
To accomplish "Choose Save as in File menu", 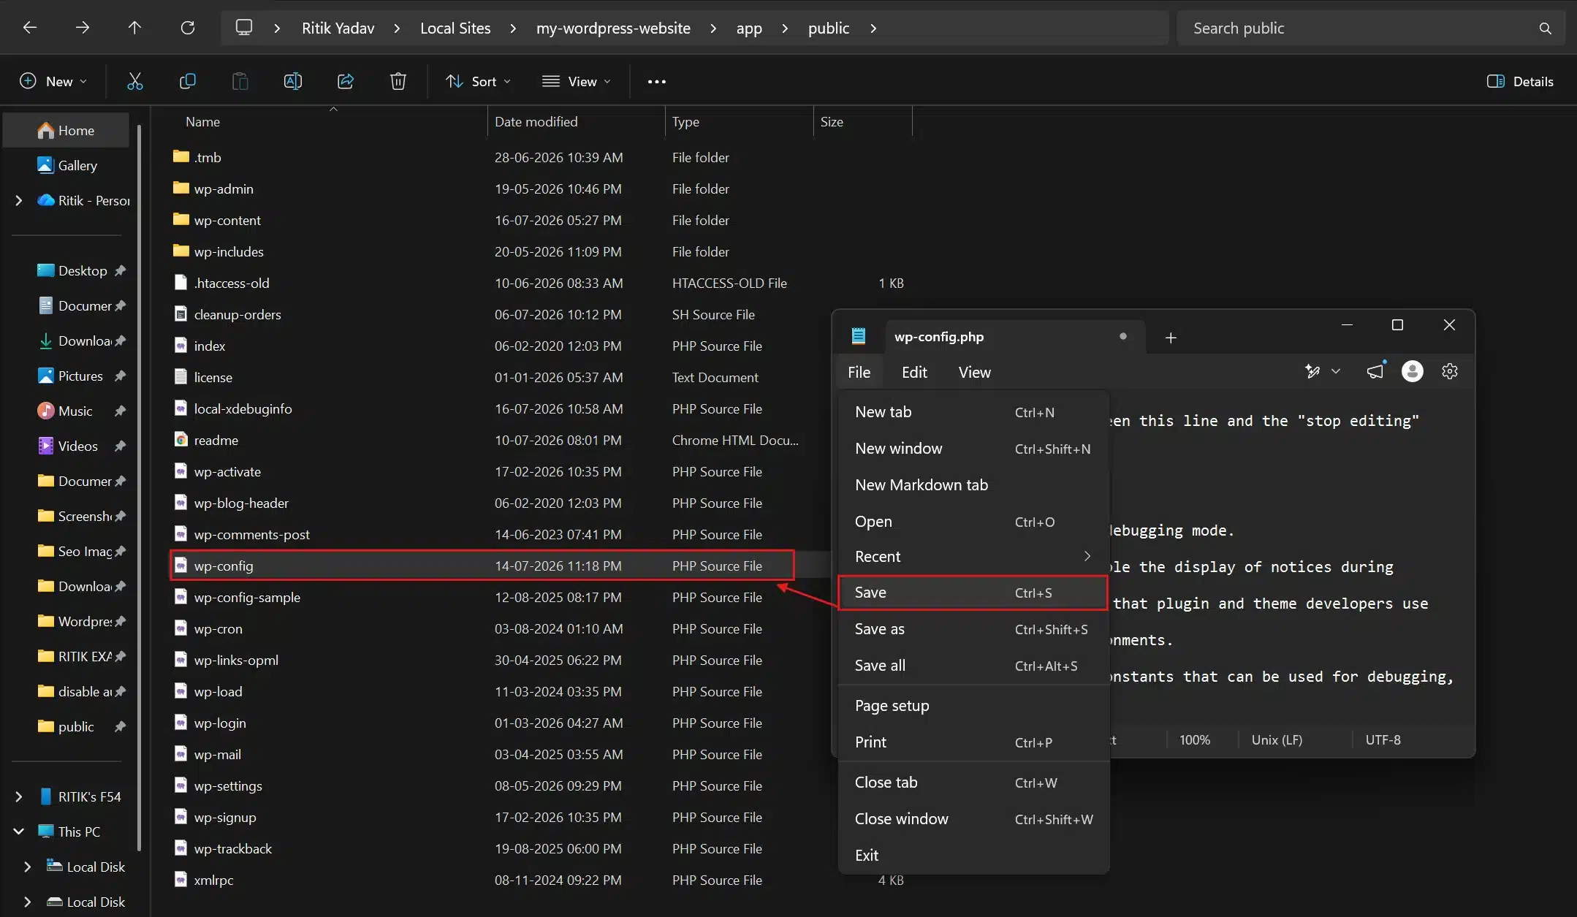I will click(973, 629).
